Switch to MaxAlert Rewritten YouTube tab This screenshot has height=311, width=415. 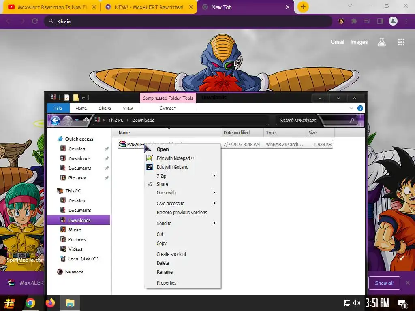coord(52,7)
